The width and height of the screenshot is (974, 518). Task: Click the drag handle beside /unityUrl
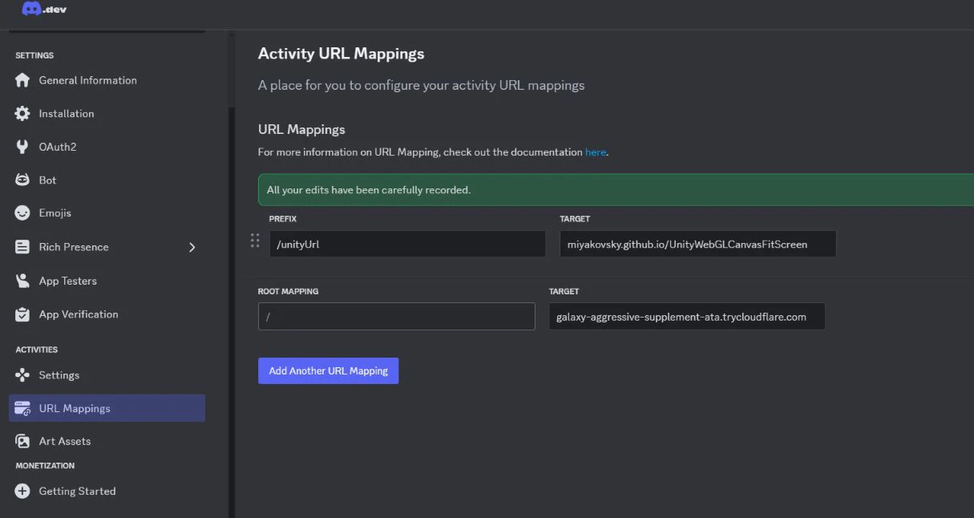[255, 241]
